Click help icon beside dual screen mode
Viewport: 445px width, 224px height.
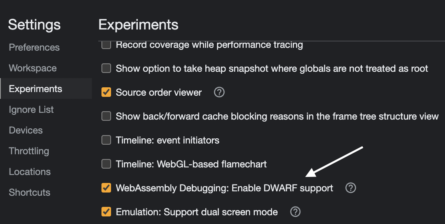pyautogui.click(x=295, y=212)
